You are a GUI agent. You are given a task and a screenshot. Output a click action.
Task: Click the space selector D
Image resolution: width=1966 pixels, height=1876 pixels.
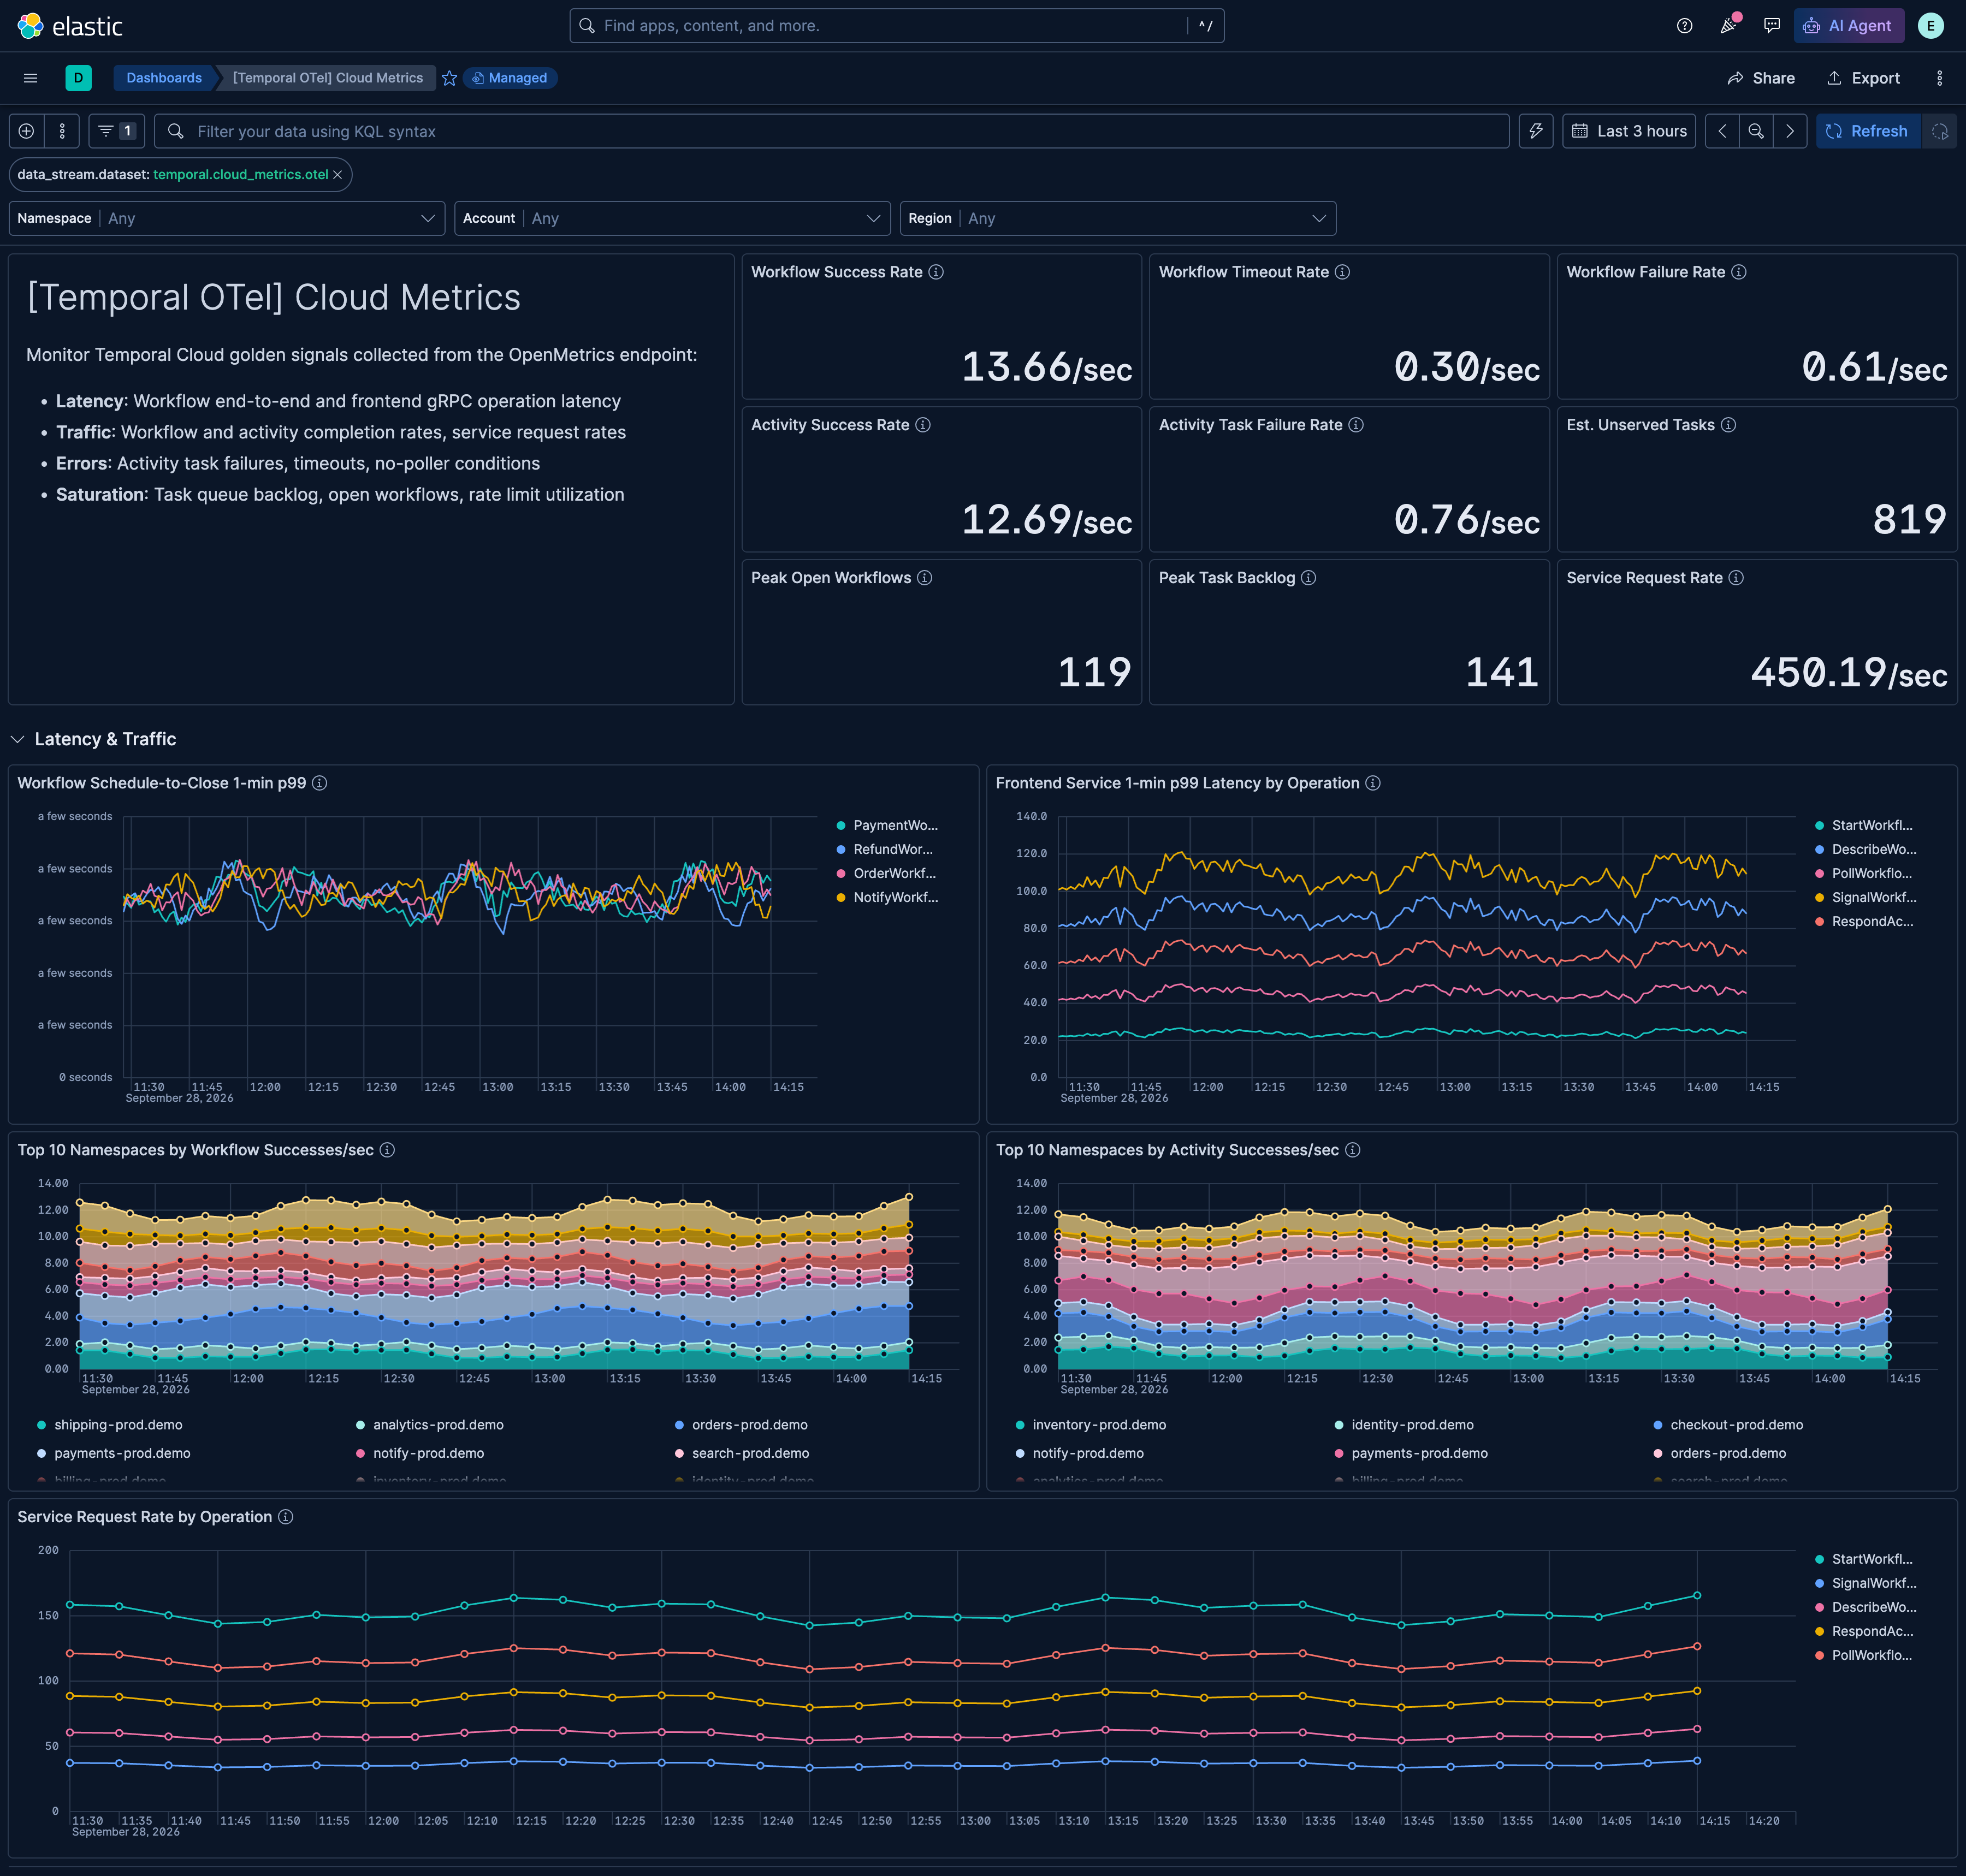click(78, 78)
